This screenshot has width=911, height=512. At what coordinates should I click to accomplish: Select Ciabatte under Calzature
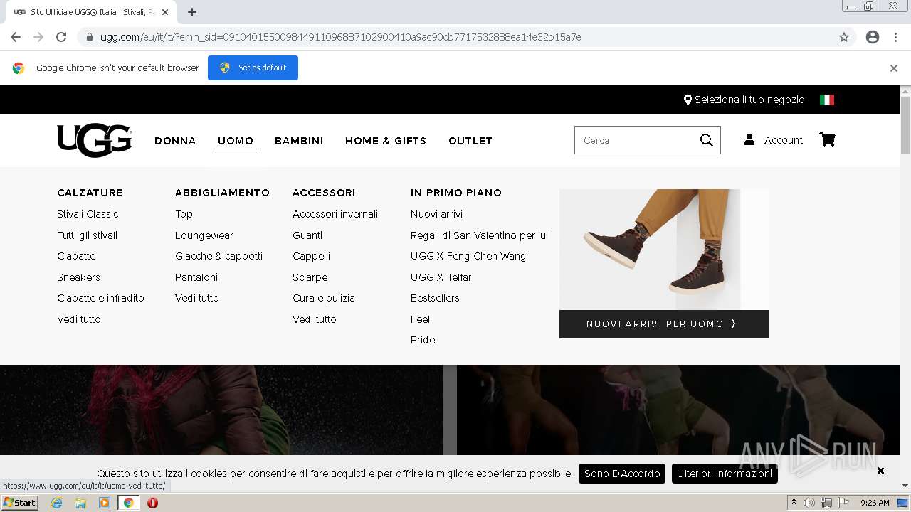click(x=76, y=256)
